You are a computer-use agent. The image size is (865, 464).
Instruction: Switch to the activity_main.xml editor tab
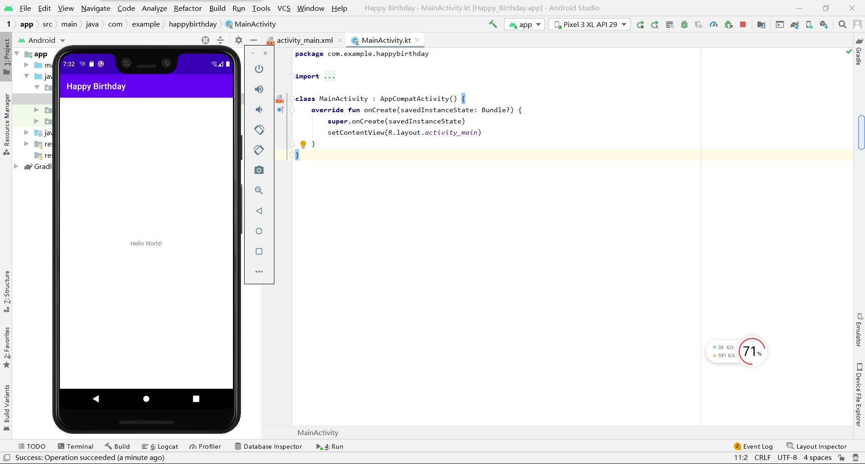(305, 40)
